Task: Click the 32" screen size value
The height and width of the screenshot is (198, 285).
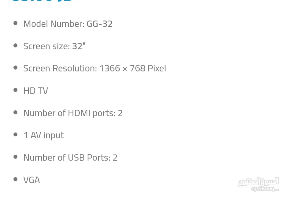Action: point(79,46)
